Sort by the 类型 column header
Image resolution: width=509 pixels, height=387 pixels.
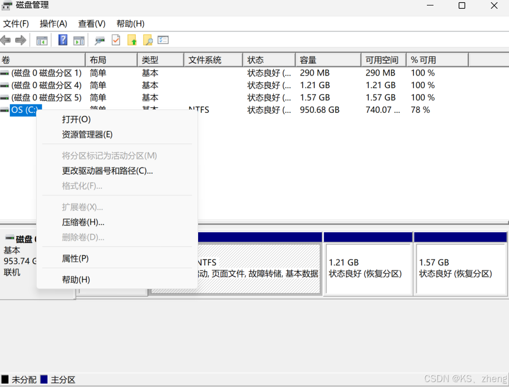161,60
